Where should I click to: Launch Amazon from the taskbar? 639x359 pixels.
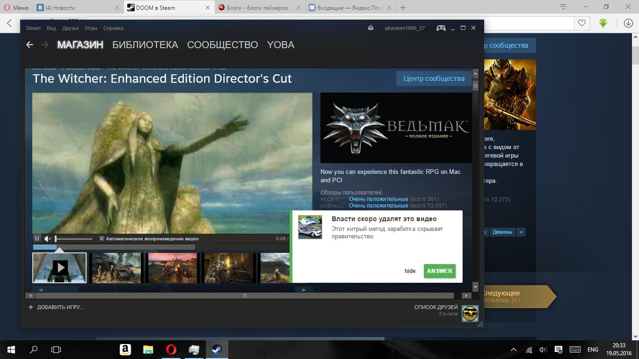pos(125,350)
